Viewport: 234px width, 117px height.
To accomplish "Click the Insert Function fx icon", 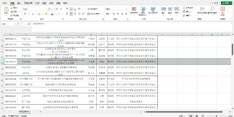I will click(x=29, y=24).
